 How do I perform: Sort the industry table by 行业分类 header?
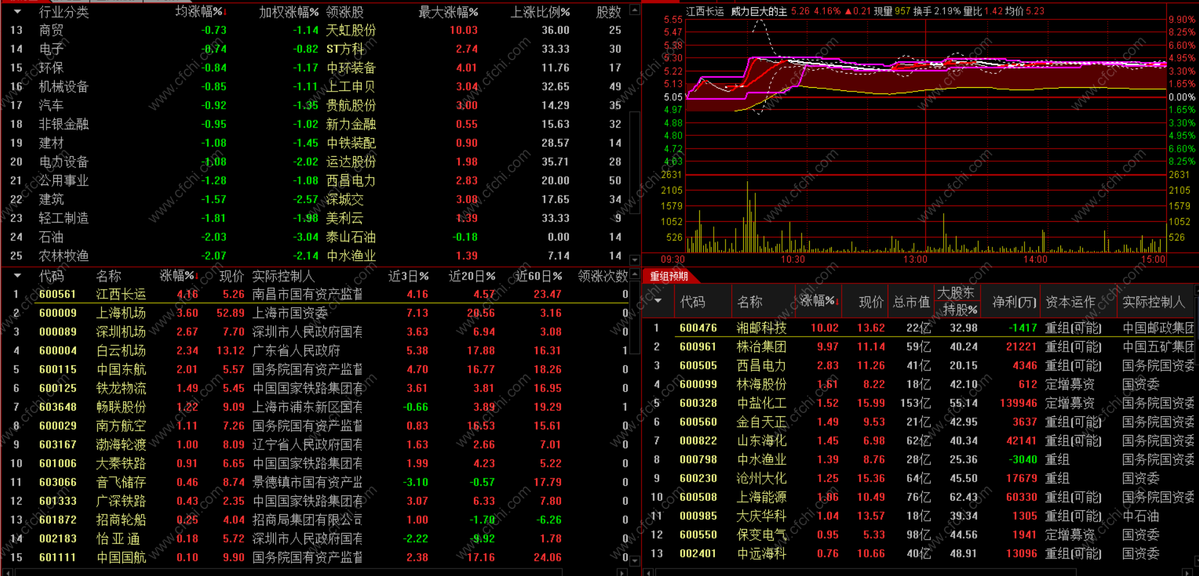(63, 12)
